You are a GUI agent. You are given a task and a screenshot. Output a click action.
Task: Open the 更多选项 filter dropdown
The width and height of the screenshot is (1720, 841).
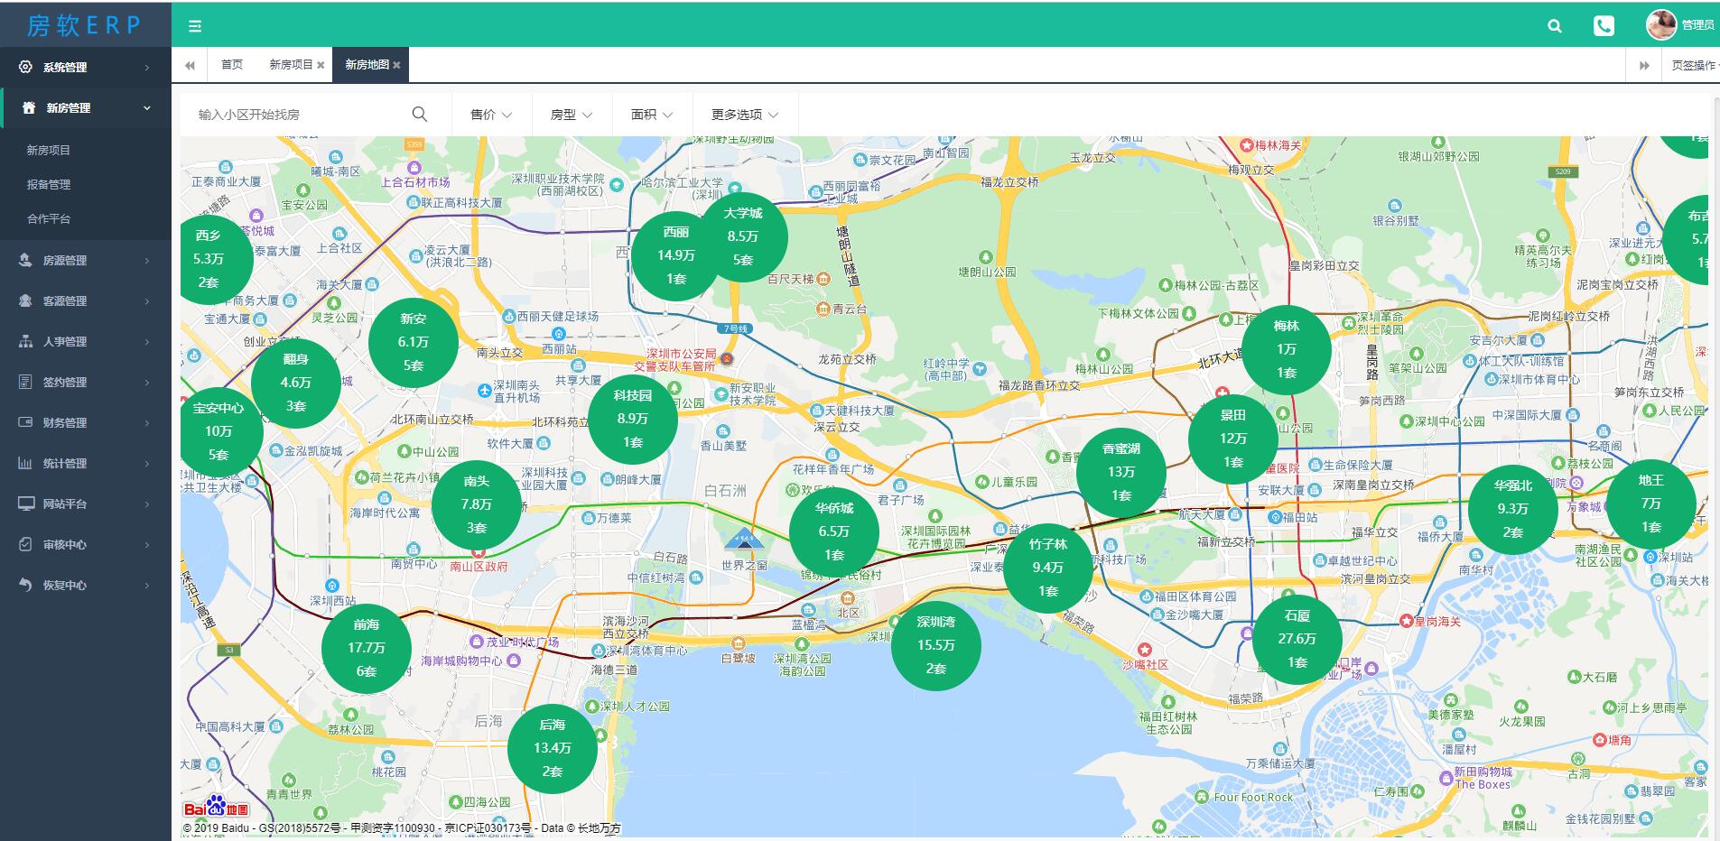coord(745,115)
